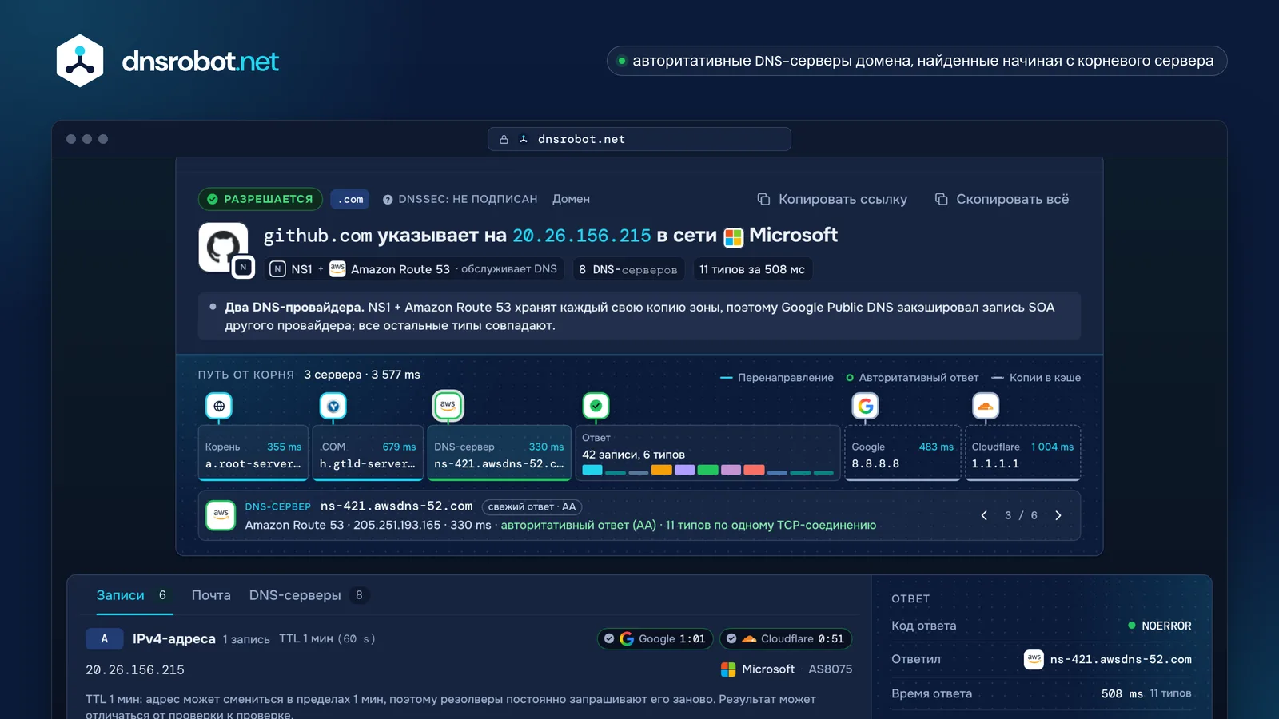This screenshot has width=1279, height=719.
Task: Click the GitHub domain avatar icon
Action: (x=223, y=247)
